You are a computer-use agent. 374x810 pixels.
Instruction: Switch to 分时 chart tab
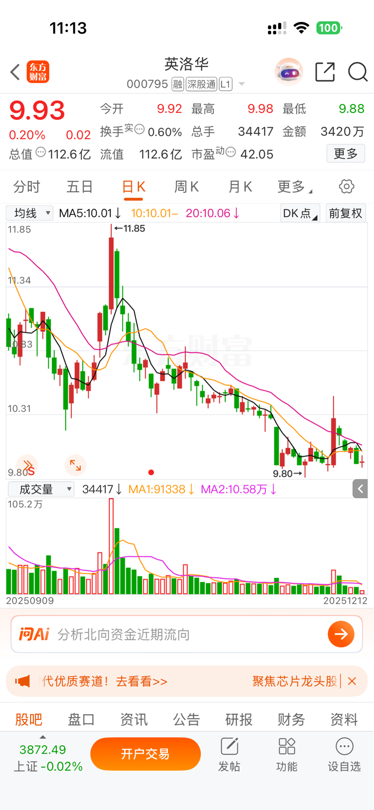[x=27, y=186]
